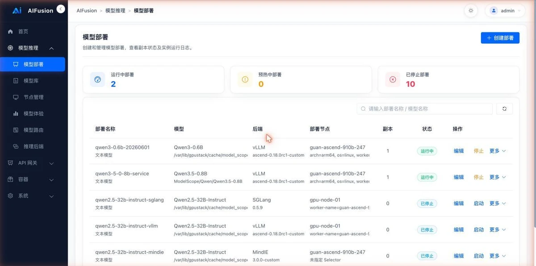Viewport: 536px width, 266px height.
Task: Click the 预热中部署 warning icon
Action: click(x=245, y=79)
